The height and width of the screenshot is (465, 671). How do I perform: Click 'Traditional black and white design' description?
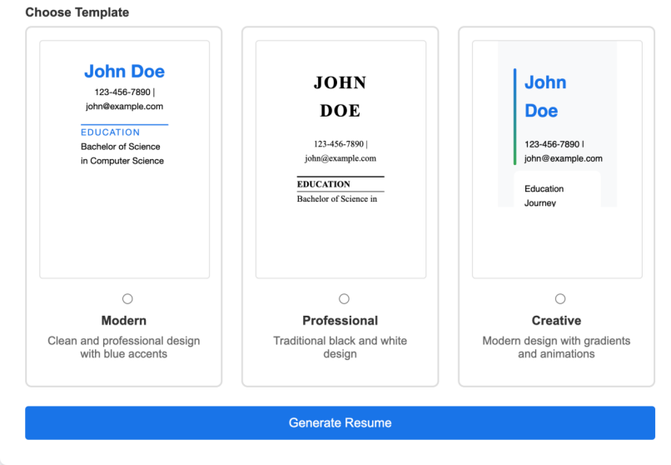coord(340,347)
